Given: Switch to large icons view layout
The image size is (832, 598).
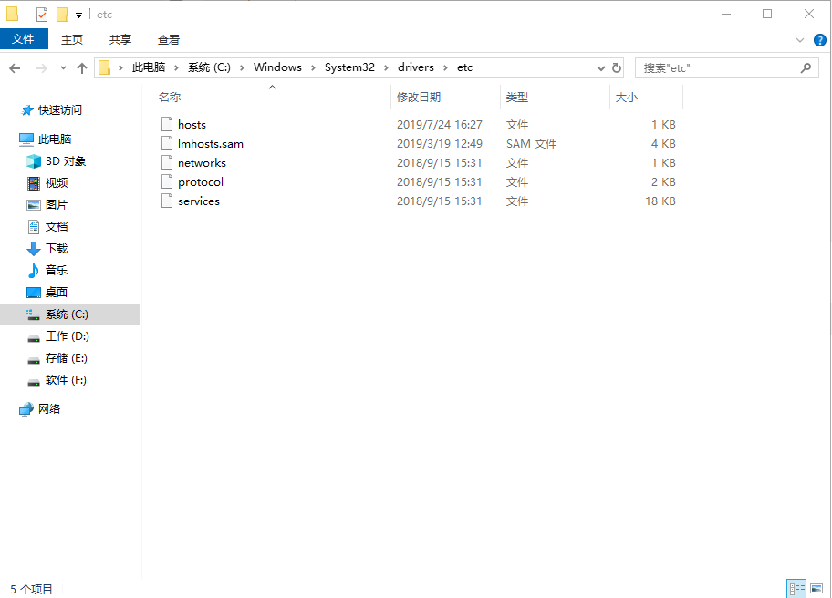Looking at the screenshot, I should pos(816,589).
